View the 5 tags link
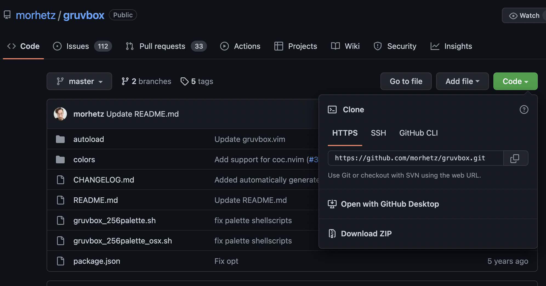Viewport: 546px width, 286px height. click(x=197, y=81)
